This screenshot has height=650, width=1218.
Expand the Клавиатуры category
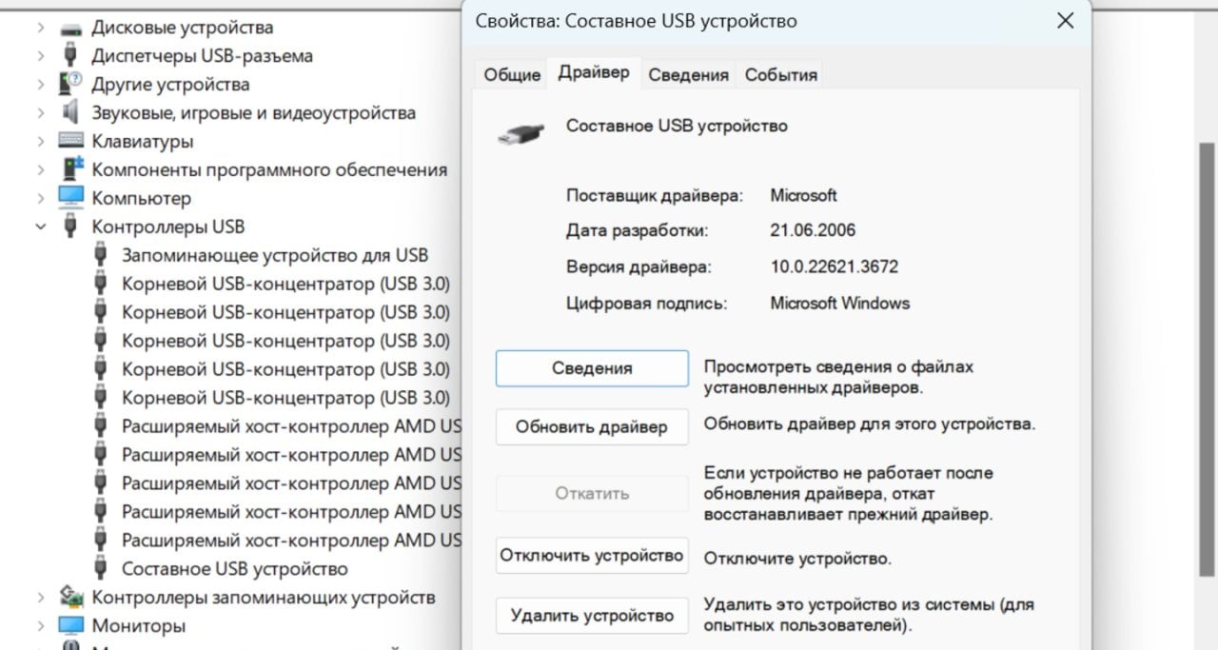40,141
